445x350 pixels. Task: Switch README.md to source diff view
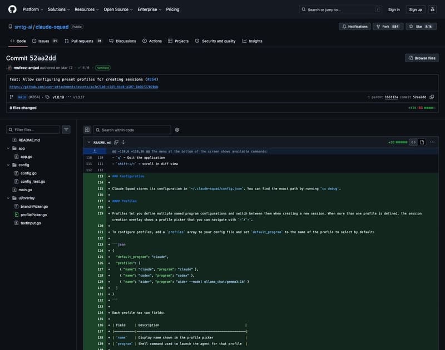coord(413,142)
